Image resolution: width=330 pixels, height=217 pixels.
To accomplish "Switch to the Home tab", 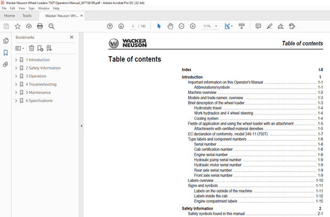I will [10, 16].
